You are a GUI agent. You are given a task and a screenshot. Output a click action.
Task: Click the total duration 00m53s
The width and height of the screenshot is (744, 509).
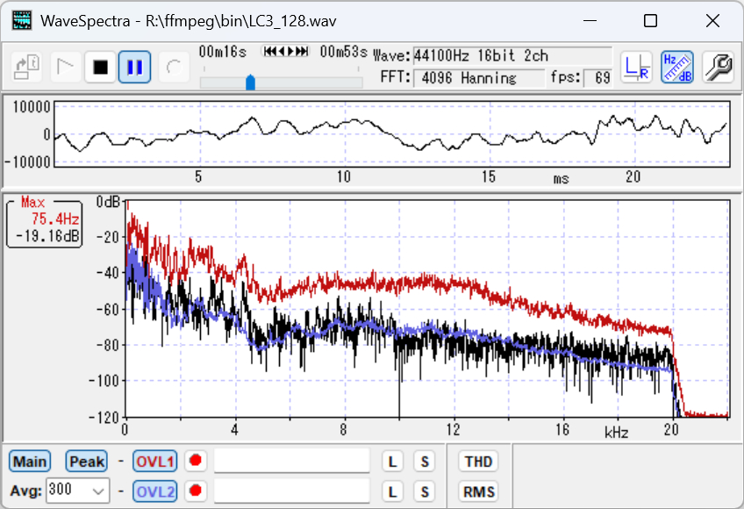pos(344,52)
